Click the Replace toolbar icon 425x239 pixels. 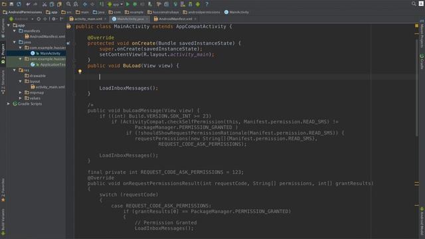[x=76, y=4]
